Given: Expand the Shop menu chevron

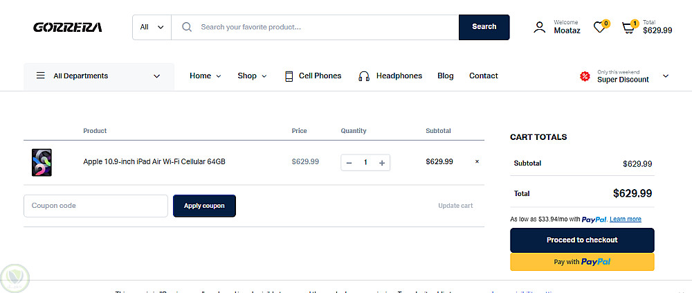Looking at the screenshot, I should click(264, 76).
